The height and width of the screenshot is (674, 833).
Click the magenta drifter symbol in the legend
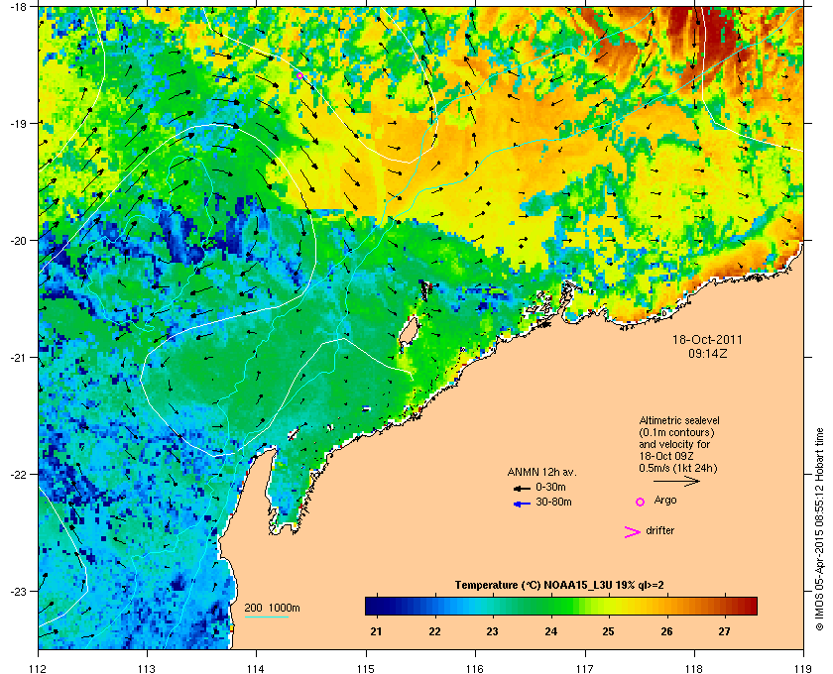pos(632,532)
